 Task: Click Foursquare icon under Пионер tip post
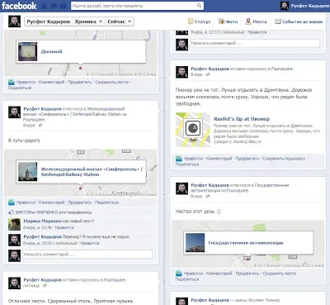[179, 159]
